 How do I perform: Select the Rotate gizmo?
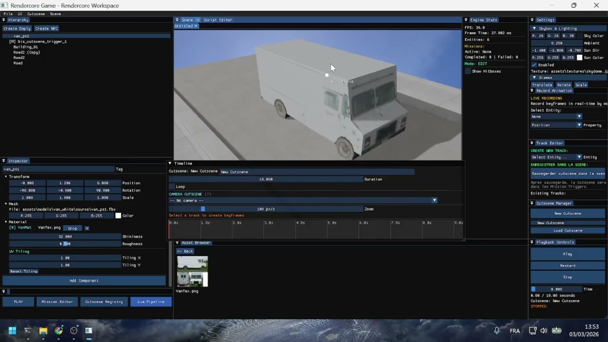[x=564, y=85]
